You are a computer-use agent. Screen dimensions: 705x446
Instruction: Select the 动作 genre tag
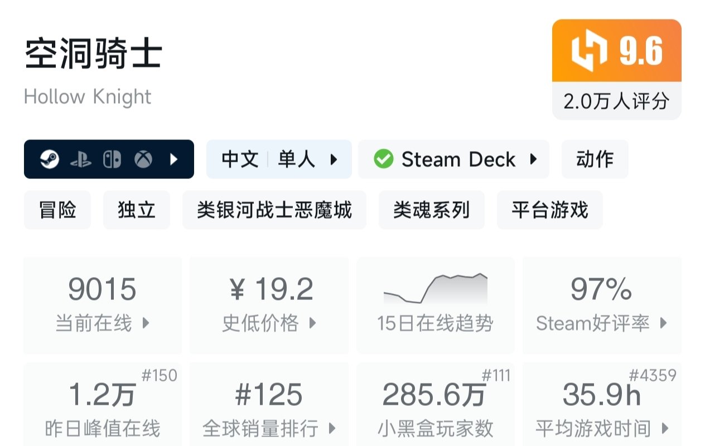click(595, 159)
